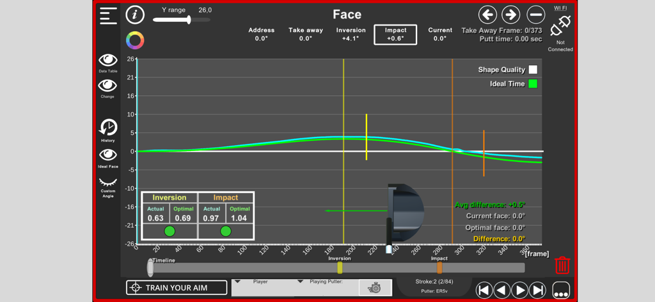The image size is (655, 302).
Task: Click the Inversion Actual value 0.63
Action: coord(155,218)
